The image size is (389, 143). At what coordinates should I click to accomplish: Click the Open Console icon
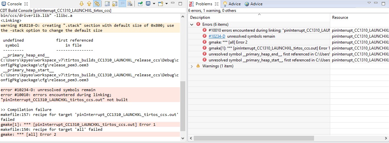pyautogui.click(x=161, y=4)
